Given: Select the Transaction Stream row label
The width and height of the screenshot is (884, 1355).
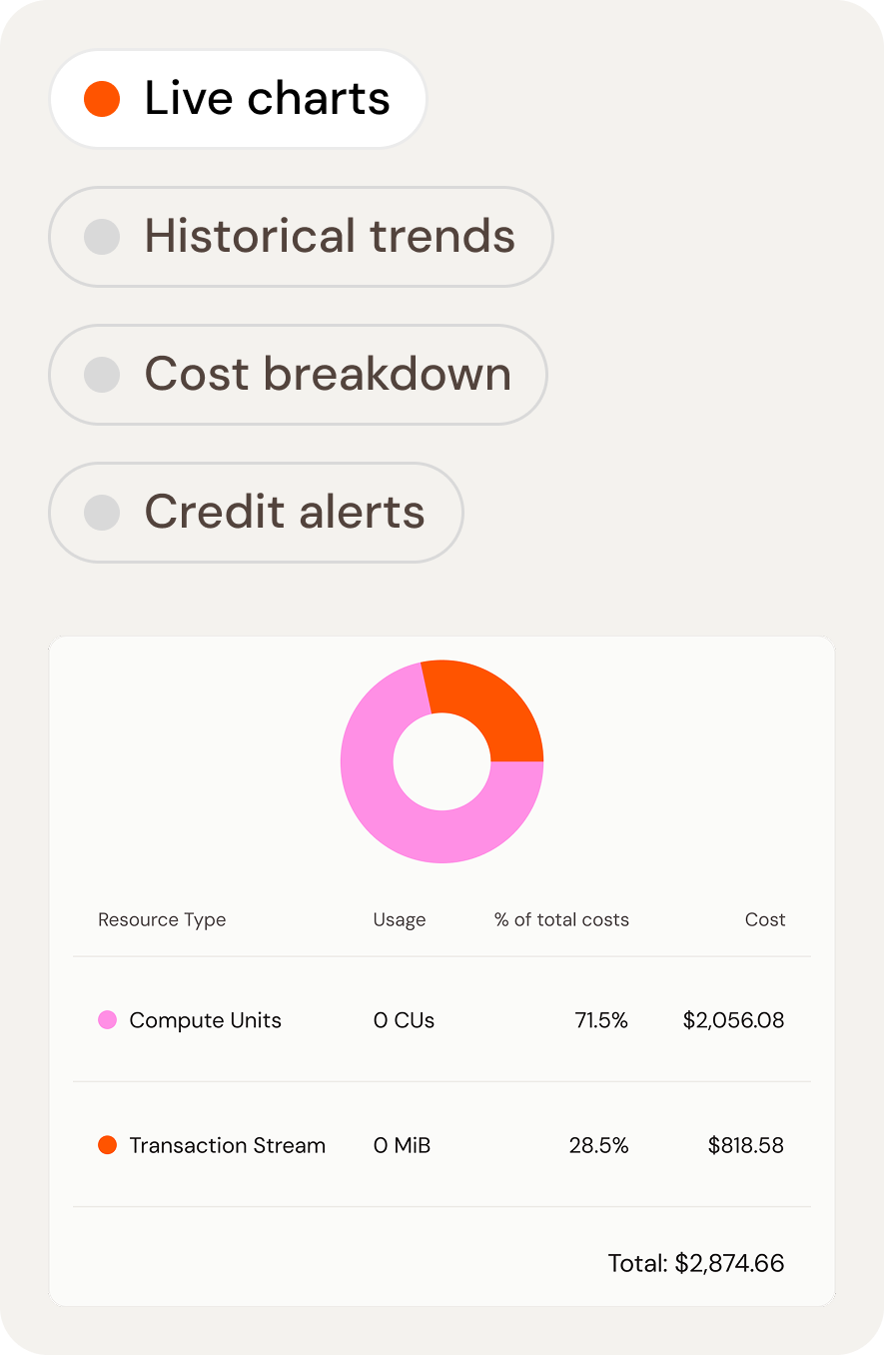Looking at the screenshot, I should click(227, 1145).
